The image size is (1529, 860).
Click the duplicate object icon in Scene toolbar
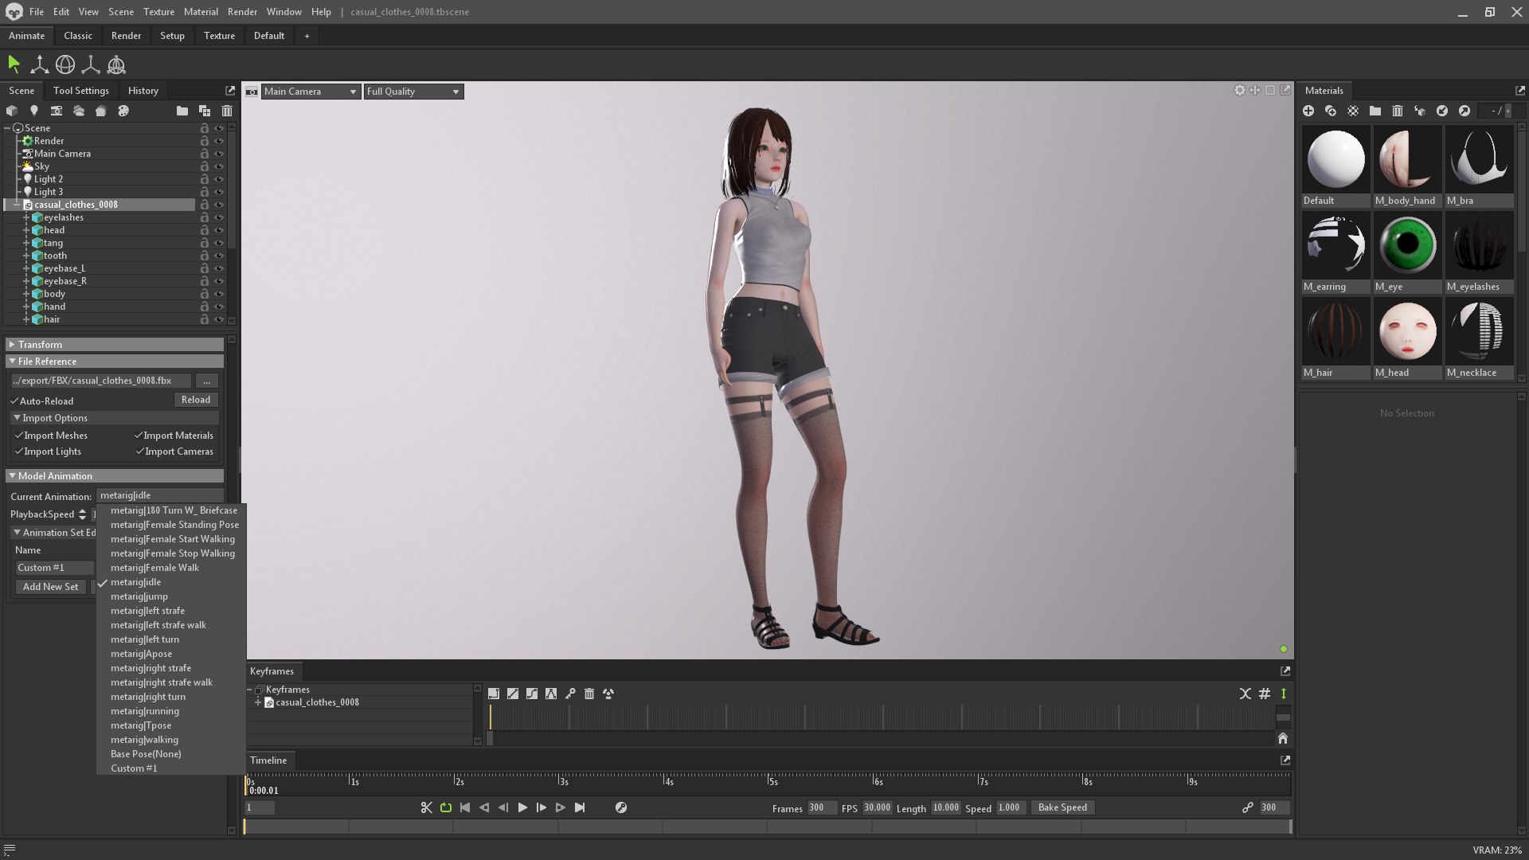click(x=205, y=111)
